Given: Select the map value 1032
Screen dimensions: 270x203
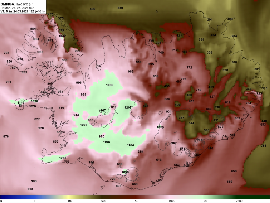Looking at the screenshot, I should (x=62, y=36).
